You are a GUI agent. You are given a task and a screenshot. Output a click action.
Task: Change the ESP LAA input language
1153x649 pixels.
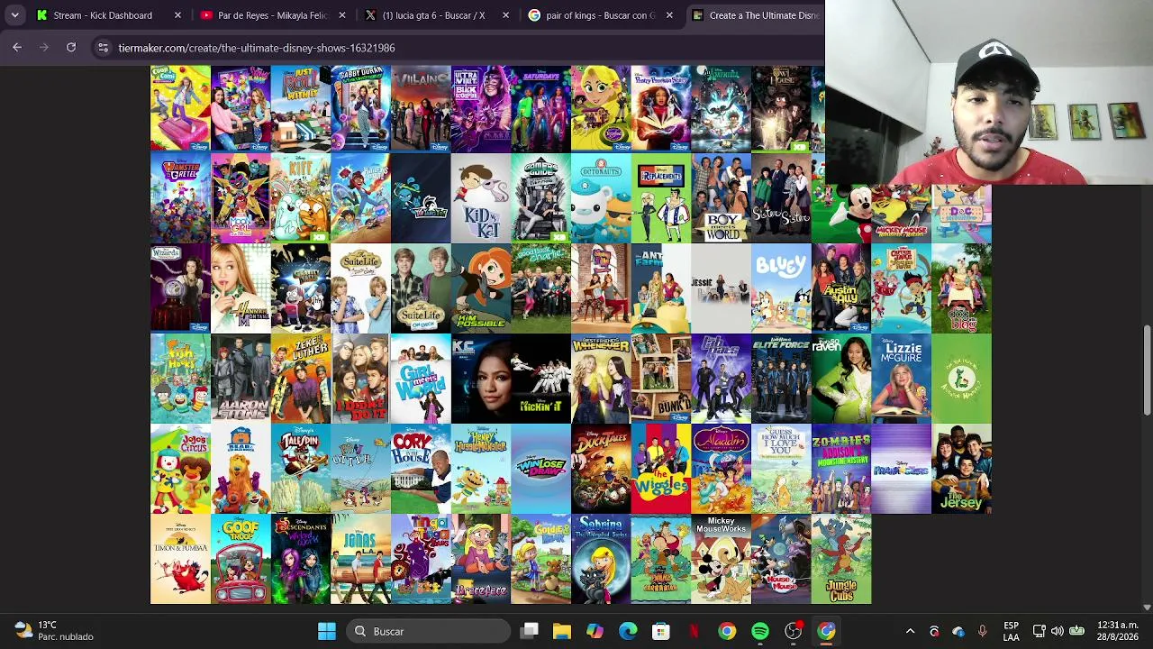[1011, 631]
